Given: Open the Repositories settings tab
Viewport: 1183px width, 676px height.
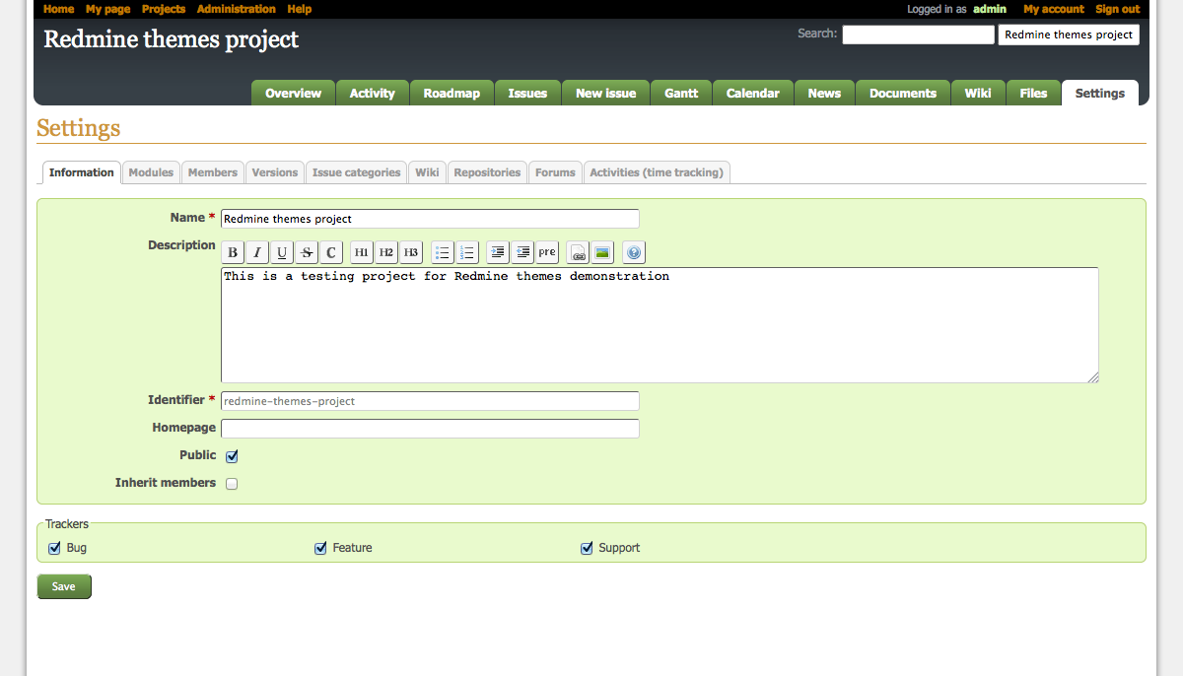Looking at the screenshot, I should click(487, 172).
